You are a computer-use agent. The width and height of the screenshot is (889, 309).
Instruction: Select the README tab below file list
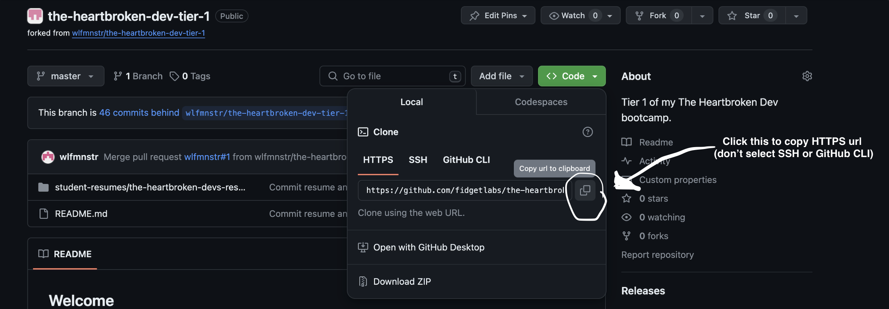click(65, 254)
